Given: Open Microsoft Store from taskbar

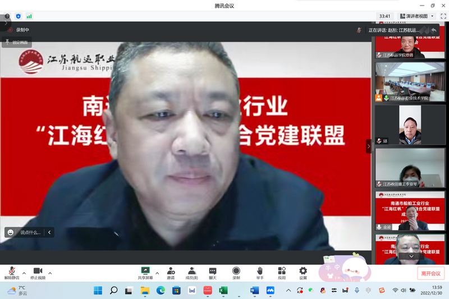Looking at the screenshot, I should (176, 291).
